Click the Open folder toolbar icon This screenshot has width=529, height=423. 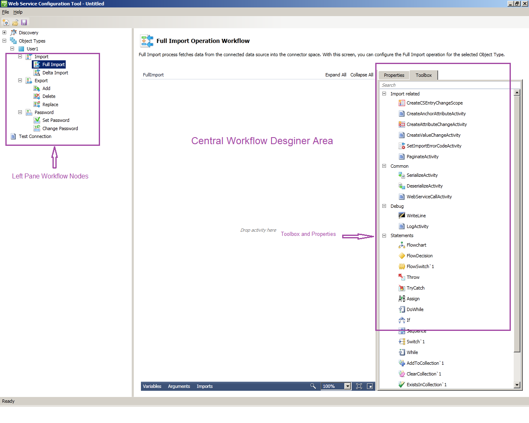coord(15,22)
